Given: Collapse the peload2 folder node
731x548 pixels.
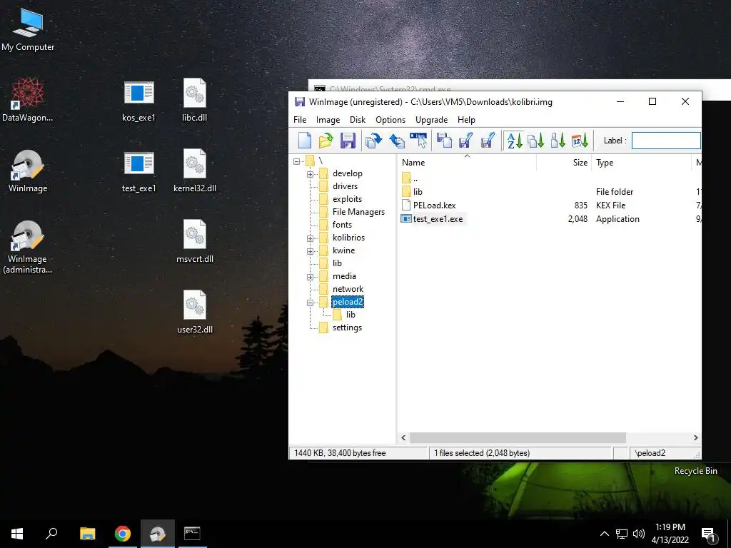Looking at the screenshot, I should tap(310, 303).
